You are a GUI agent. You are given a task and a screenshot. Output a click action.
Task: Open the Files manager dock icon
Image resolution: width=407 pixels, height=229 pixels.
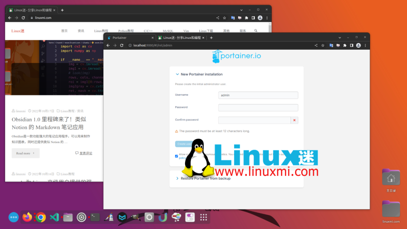coord(68,217)
